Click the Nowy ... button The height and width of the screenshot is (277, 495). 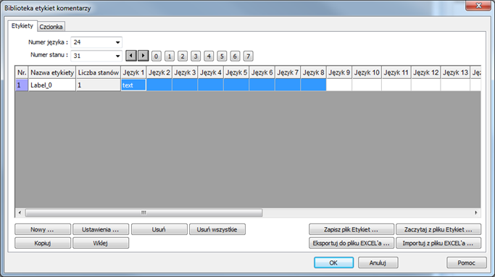(43, 229)
